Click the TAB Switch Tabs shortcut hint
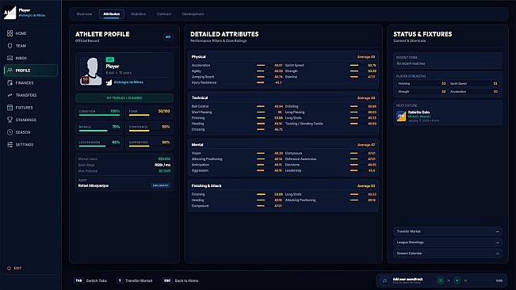The width and height of the screenshot is (516, 290). tap(91, 280)
